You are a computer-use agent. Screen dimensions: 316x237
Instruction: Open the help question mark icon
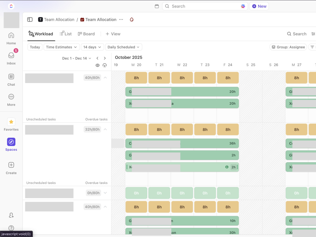pyautogui.click(x=11, y=228)
